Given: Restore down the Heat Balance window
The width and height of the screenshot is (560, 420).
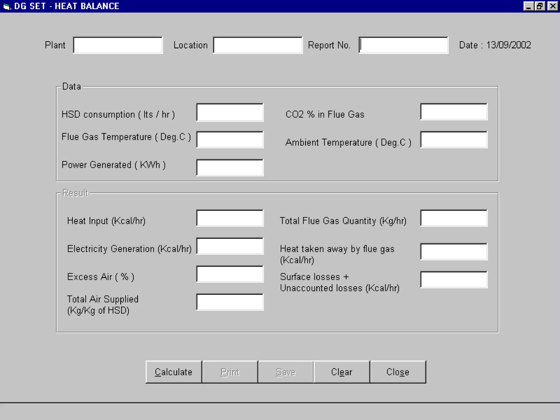Looking at the screenshot, I should coord(540,6).
